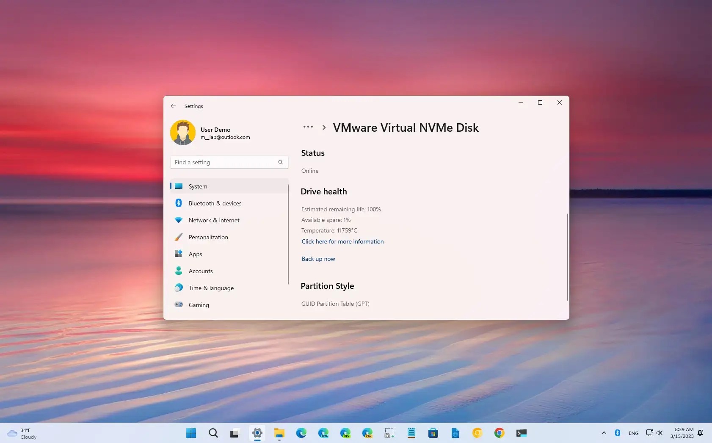Open the Snipping Tool from the taskbar
This screenshot has width=712, height=443.
point(389,433)
